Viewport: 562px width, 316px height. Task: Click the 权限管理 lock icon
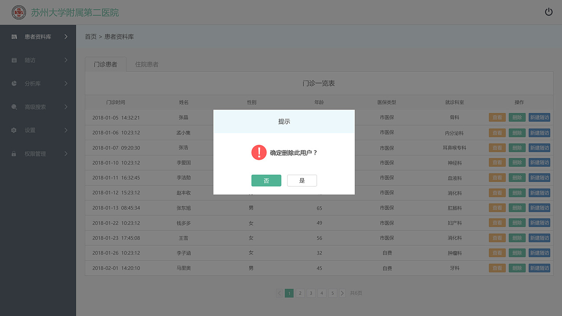[x=14, y=154]
